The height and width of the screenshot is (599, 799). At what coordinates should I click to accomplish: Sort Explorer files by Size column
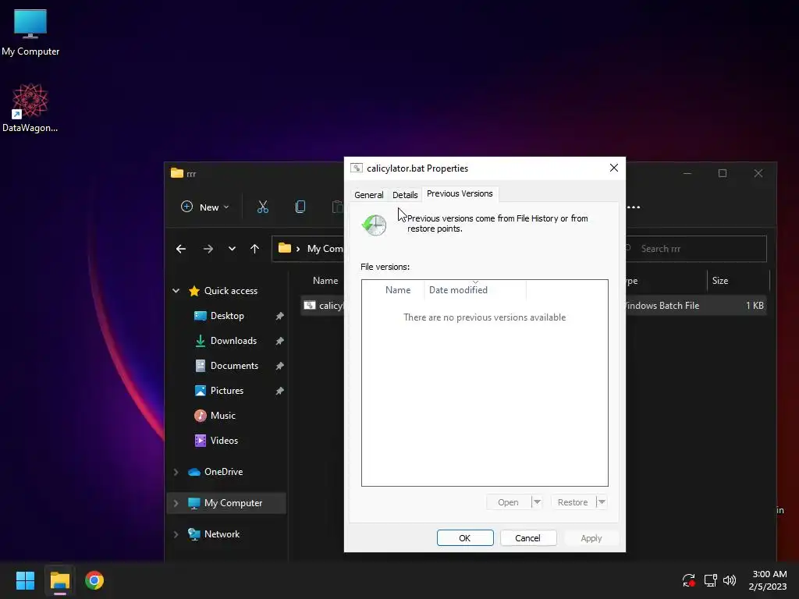tap(738, 281)
